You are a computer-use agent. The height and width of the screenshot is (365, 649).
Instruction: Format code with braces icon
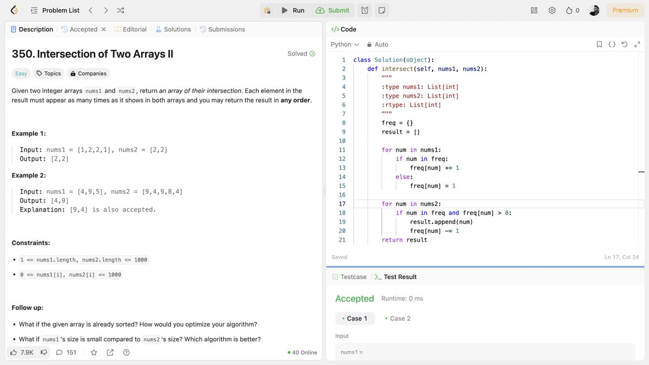point(612,44)
